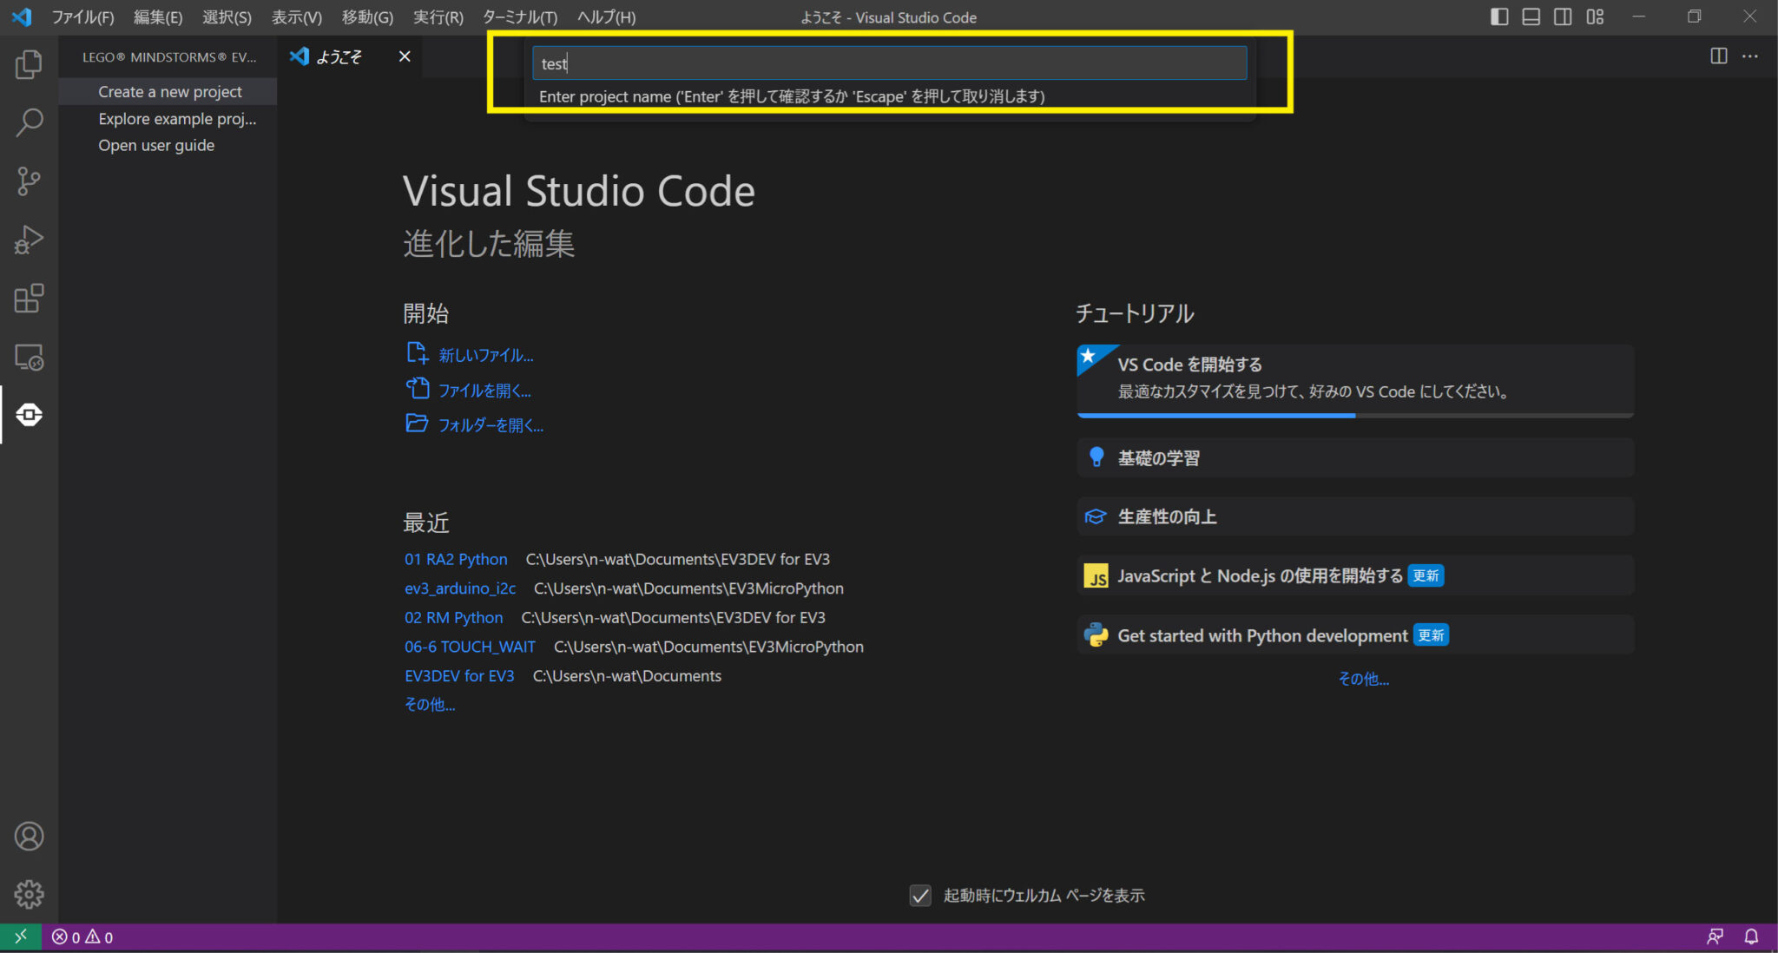Click the VS Code を開始する progress bar
The height and width of the screenshot is (953, 1778).
1355,416
